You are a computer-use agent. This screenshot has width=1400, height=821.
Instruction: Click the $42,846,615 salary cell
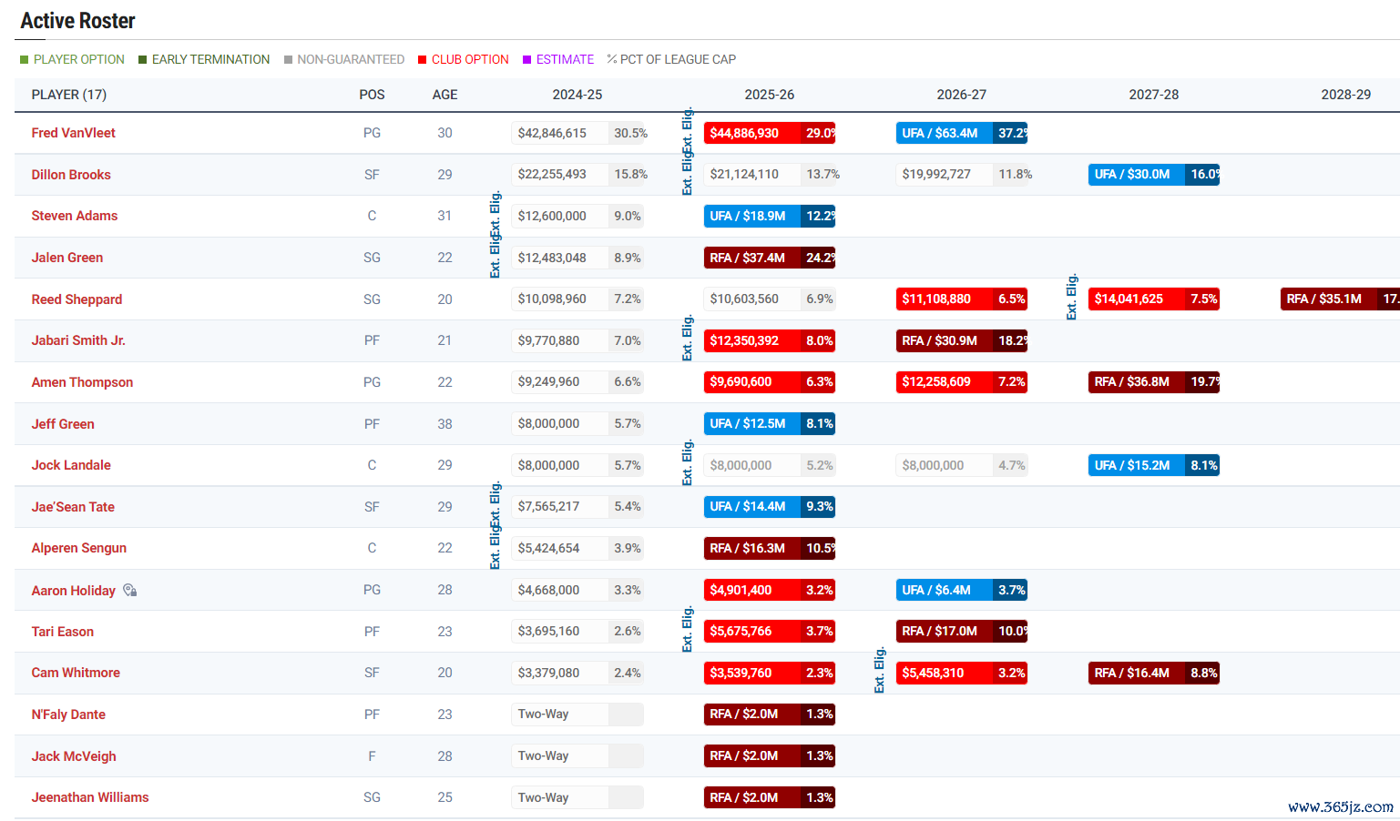click(577, 133)
